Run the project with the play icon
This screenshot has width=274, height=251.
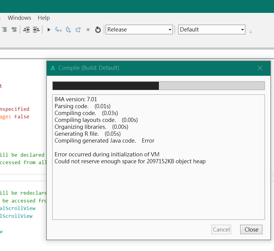coord(49,30)
